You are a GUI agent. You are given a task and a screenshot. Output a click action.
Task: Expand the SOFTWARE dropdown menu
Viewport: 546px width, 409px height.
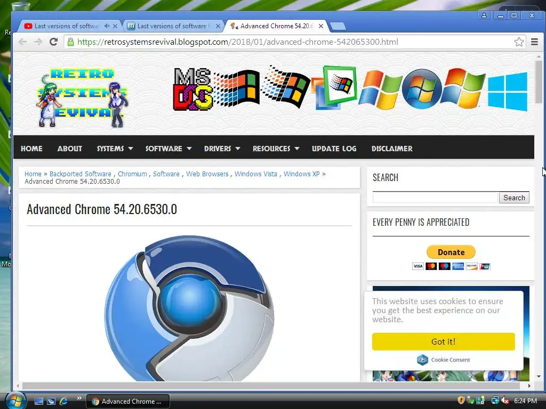click(168, 149)
